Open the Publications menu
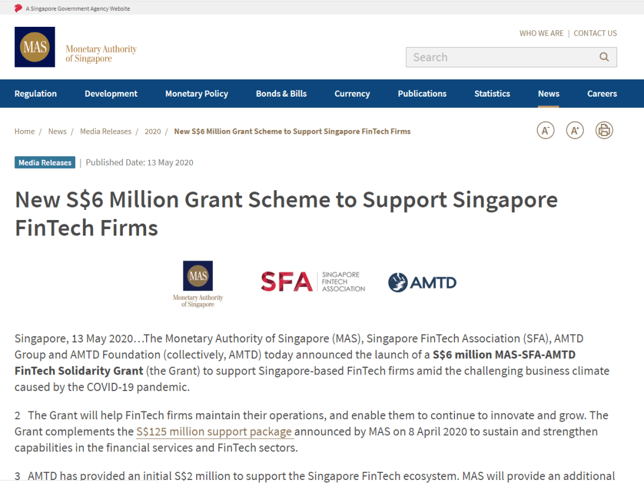This screenshot has height=483, width=644. click(422, 94)
